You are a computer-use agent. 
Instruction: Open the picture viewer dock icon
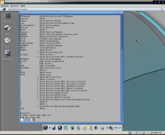pyautogui.click(x=66, y=128)
